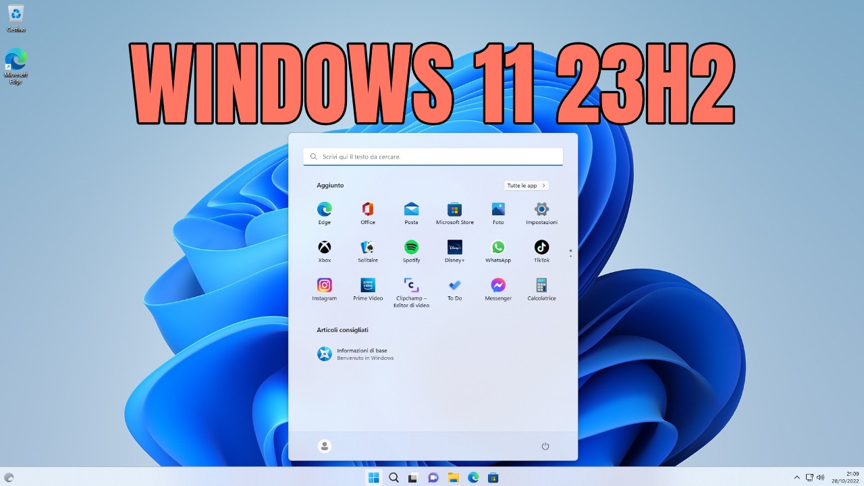Open Edge from the taskbar
This screenshot has width=864, height=486.
coord(473,478)
